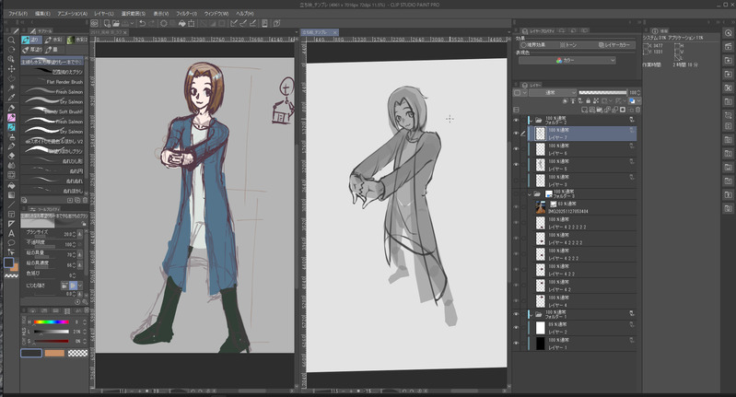Viewport: 736px width, 397px height.
Task: Select the Balloon tool
Action: [x=11, y=243]
